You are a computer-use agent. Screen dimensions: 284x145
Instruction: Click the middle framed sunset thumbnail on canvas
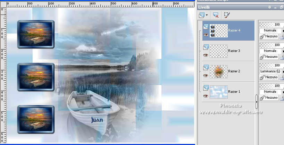point(36,77)
